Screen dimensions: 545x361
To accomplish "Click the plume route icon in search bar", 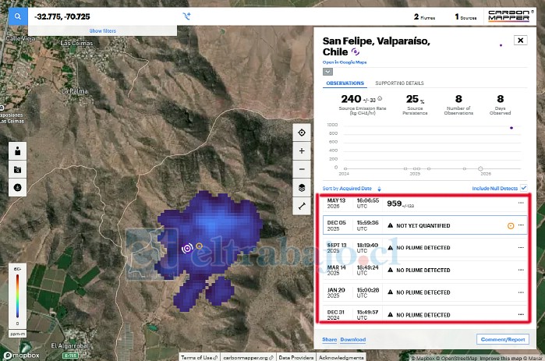I will pos(186,16).
